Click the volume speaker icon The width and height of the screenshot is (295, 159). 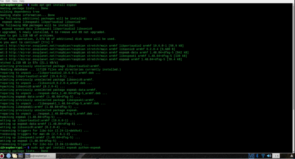[269, 156]
